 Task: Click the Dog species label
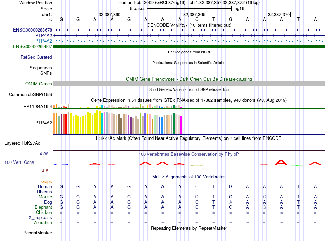pyautogui.click(x=48, y=202)
